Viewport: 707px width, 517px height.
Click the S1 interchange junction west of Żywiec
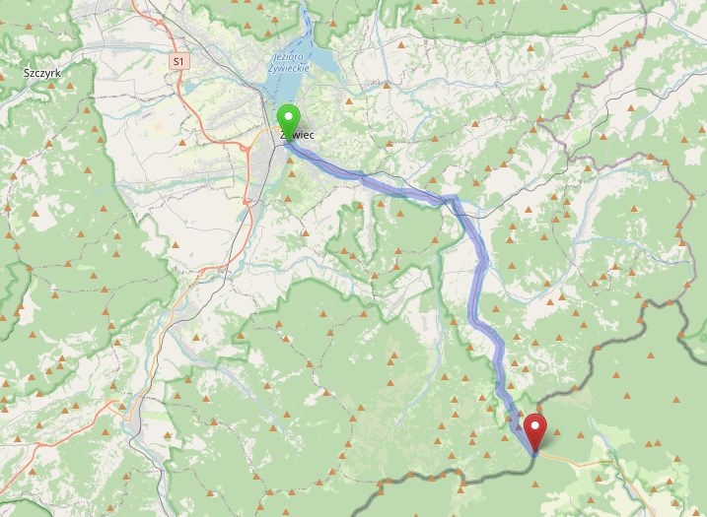[246, 148]
